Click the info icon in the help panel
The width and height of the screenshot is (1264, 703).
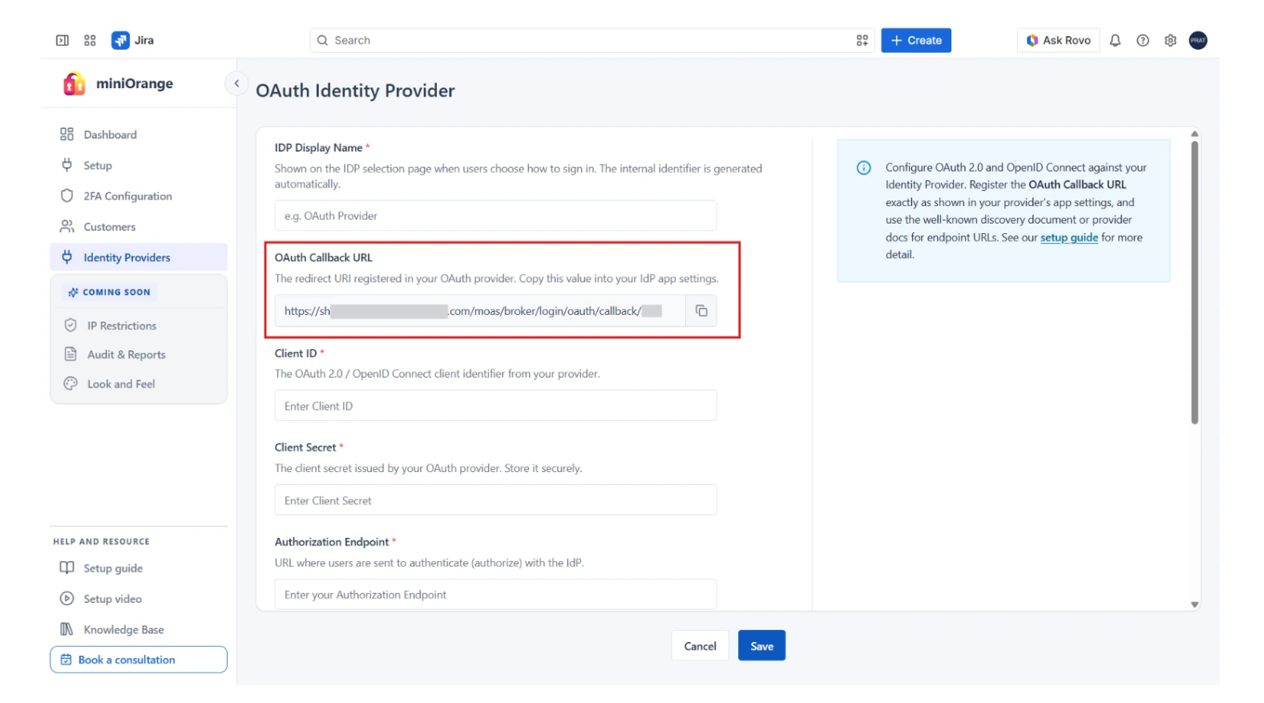[863, 168]
